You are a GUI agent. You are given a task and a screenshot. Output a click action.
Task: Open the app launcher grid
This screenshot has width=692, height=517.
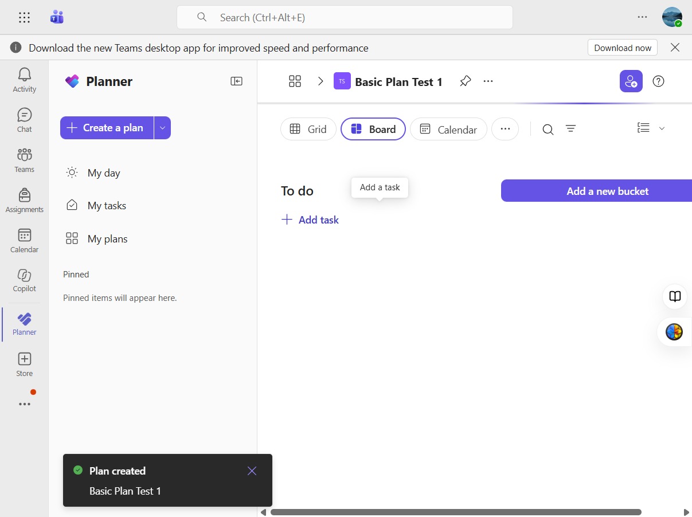pyautogui.click(x=24, y=18)
